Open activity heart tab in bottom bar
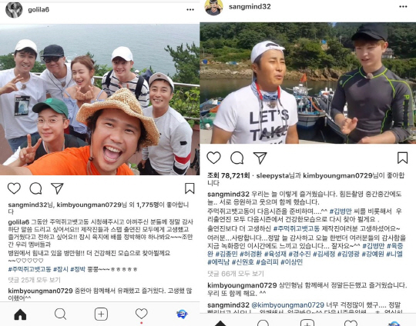This screenshot has height=326, width=416. click(x=142, y=314)
